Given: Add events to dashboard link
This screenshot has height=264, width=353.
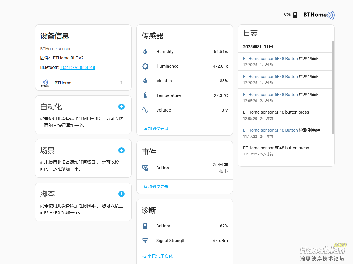Looking at the screenshot, I should pos(156,187).
